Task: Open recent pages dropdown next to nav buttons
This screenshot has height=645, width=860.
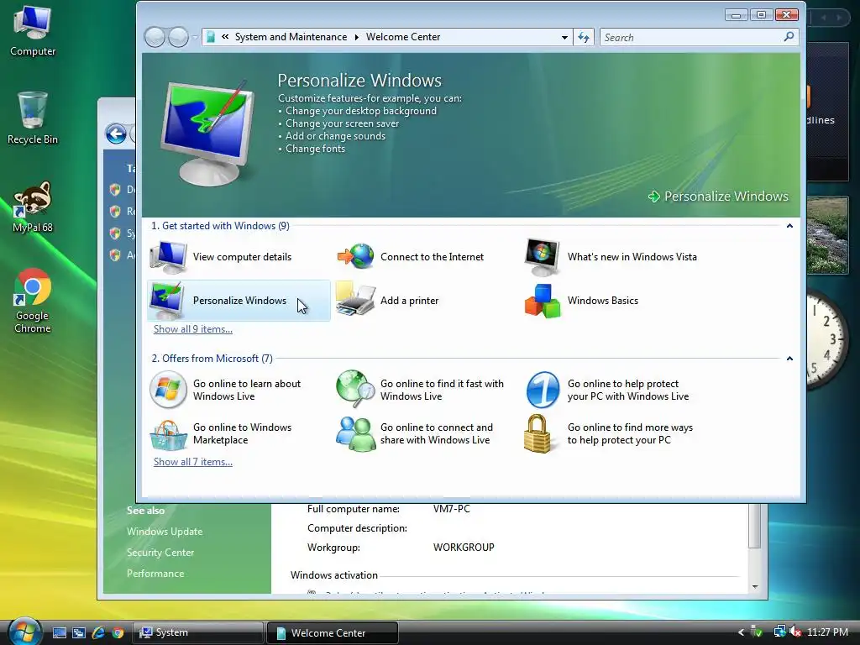Action: pos(195,37)
